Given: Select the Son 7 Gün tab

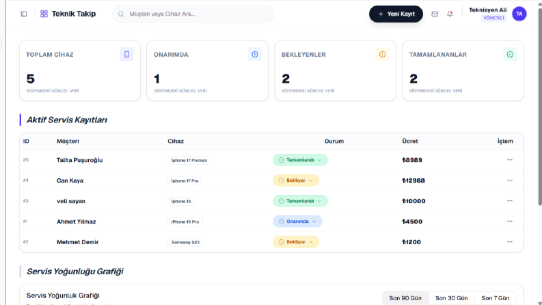Looking at the screenshot, I should pyautogui.click(x=496, y=298).
